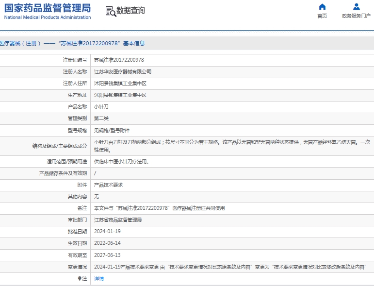Select effective date 2022-06-14
The width and height of the screenshot is (374, 289).
pos(107,243)
